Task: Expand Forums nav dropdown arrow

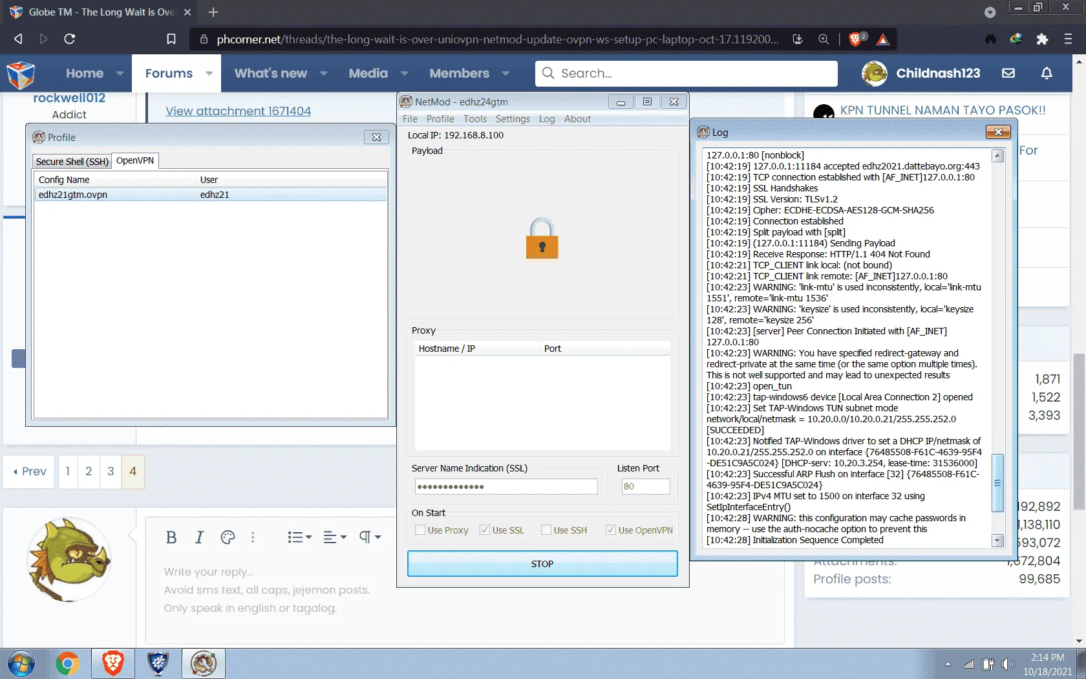Action: point(209,74)
